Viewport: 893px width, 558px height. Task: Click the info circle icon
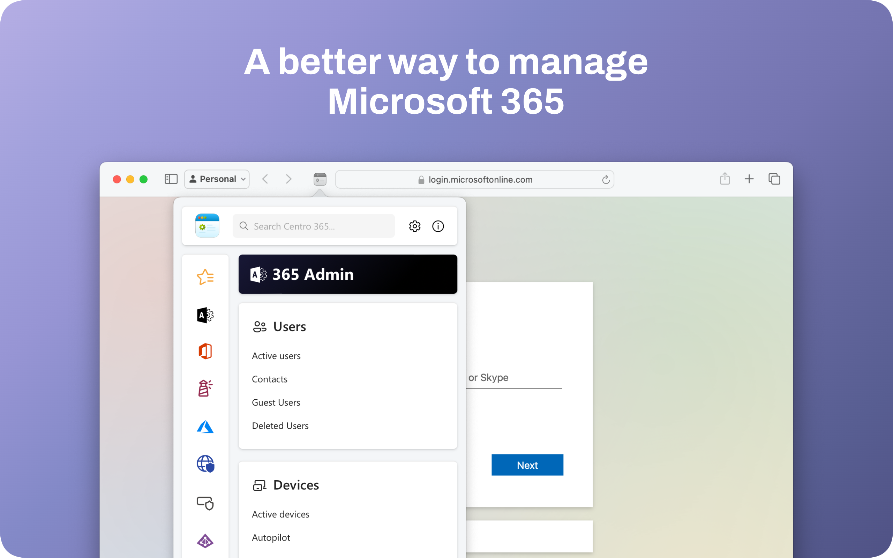point(438,226)
